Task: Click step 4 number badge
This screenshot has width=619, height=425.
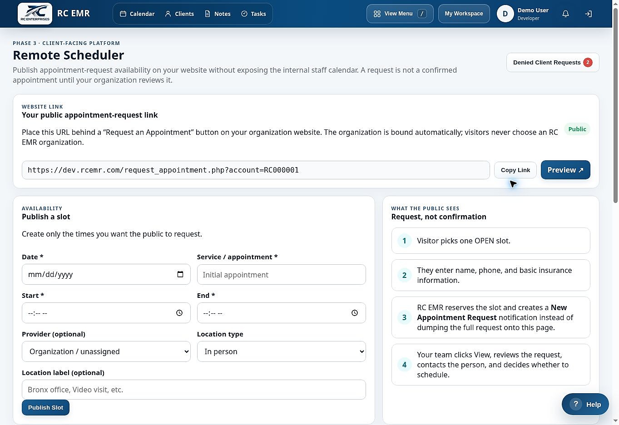Action: tap(404, 365)
